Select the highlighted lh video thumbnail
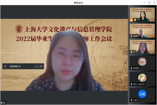The height and width of the screenshot is (105, 157). pos(142,47)
